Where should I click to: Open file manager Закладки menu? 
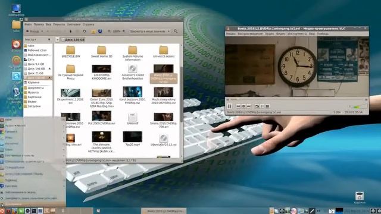(x=74, y=24)
